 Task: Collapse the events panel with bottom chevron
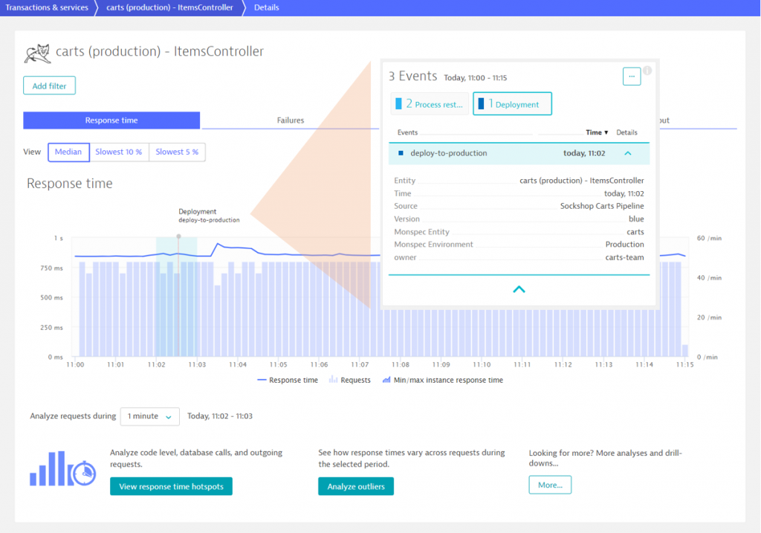[x=519, y=289]
